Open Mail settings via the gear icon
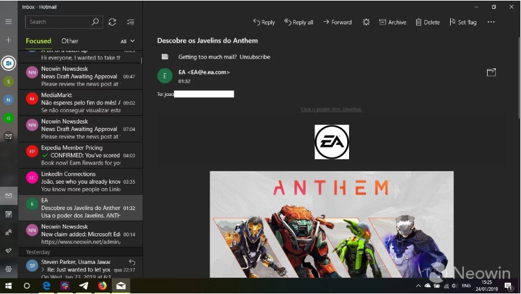 [9, 268]
